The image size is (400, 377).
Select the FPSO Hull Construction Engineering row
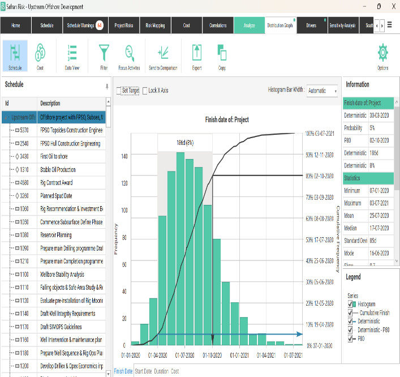click(x=54, y=143)
